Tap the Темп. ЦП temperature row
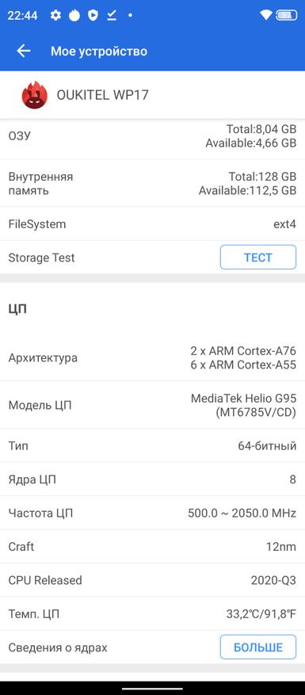The width and height of the screenshot is (305, 695). (x=152, y=614)
